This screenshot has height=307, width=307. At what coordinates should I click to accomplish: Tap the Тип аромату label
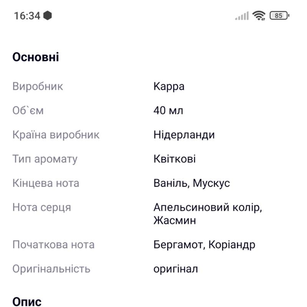[45, 159]
